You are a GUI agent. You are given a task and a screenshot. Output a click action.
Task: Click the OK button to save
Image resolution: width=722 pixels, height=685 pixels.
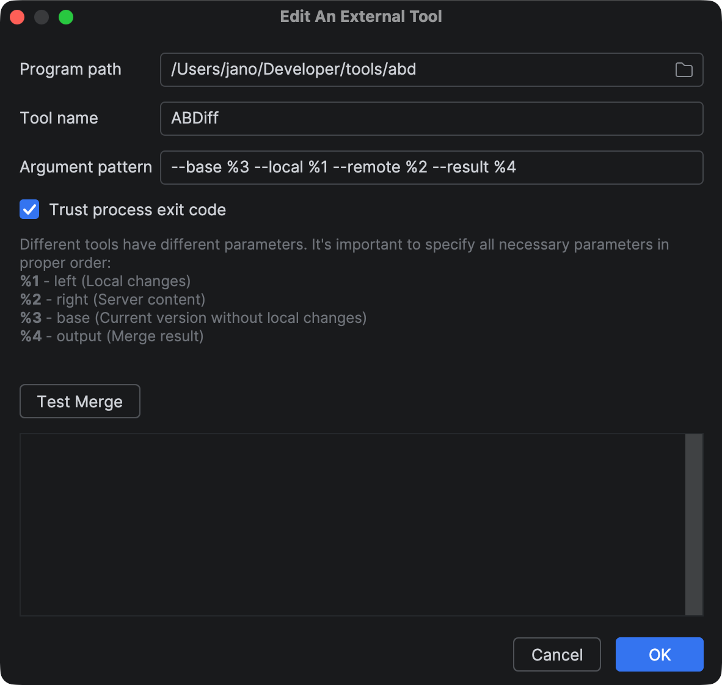click(659, 654)
